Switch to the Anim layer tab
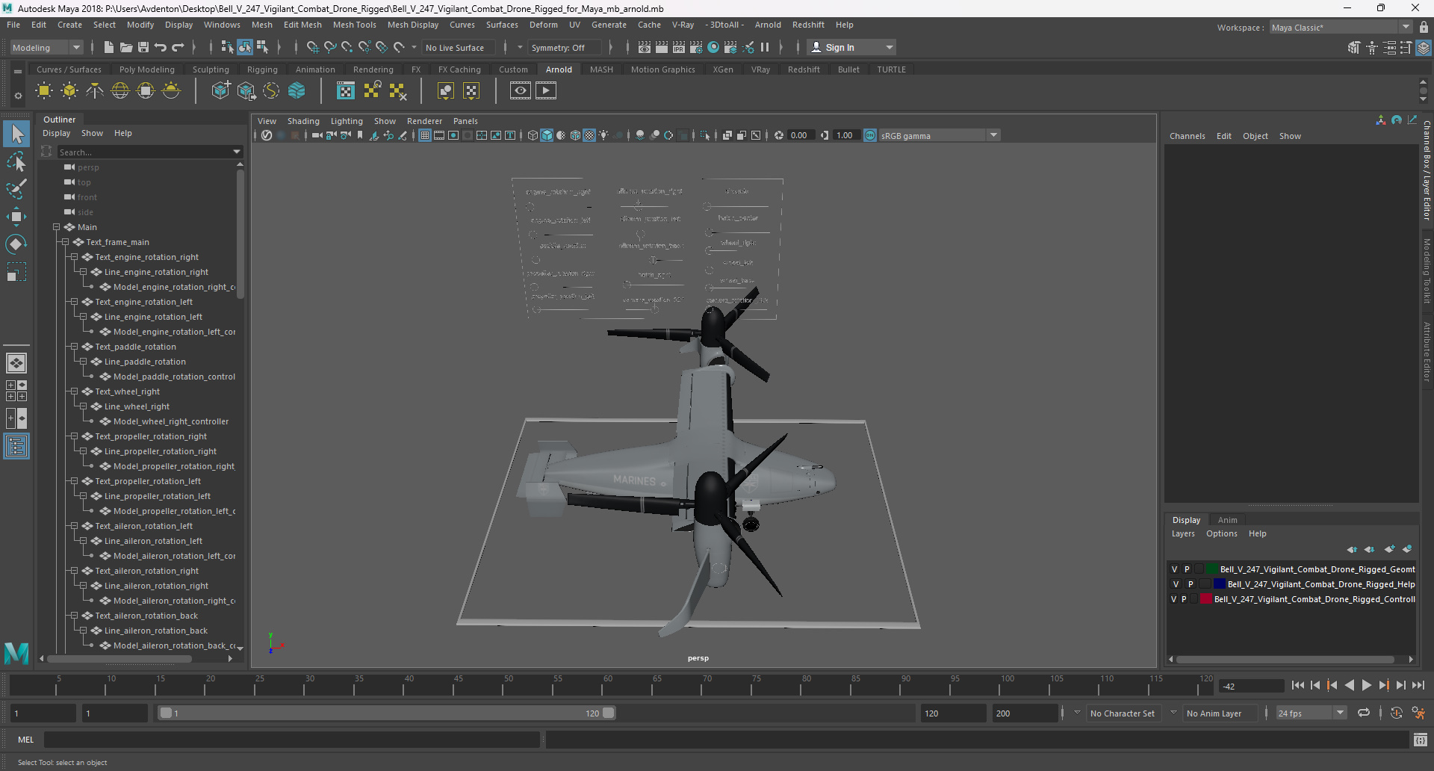 pos(1227,520)
